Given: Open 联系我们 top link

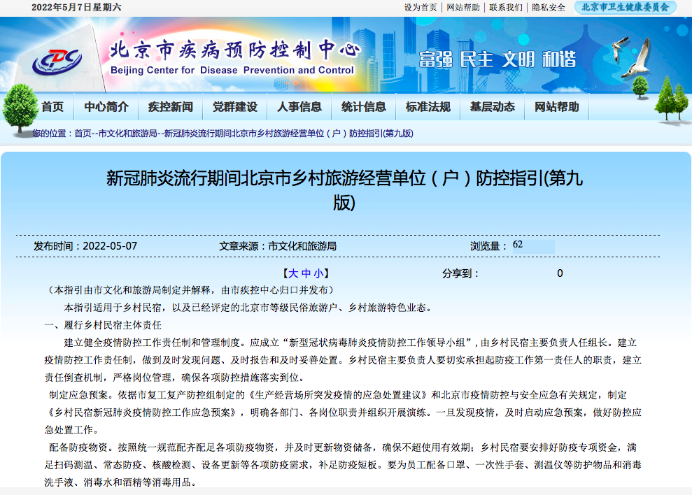Looking at the screenshot, I should coord(506,8).
